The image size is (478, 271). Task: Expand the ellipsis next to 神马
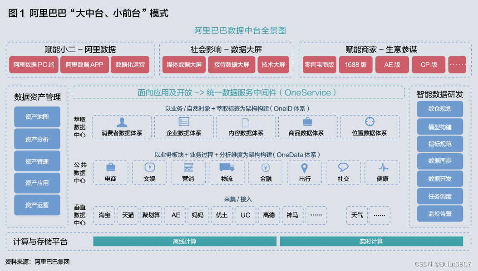tap(316, 215)
